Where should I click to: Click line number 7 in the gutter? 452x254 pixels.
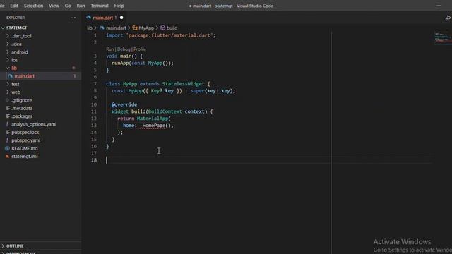click(95, 84)
